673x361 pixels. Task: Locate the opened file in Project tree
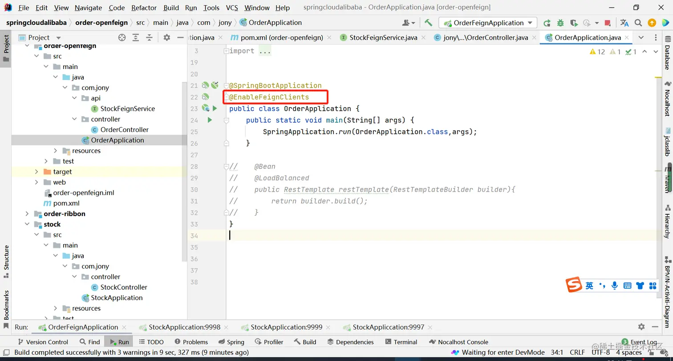[122, 38]
